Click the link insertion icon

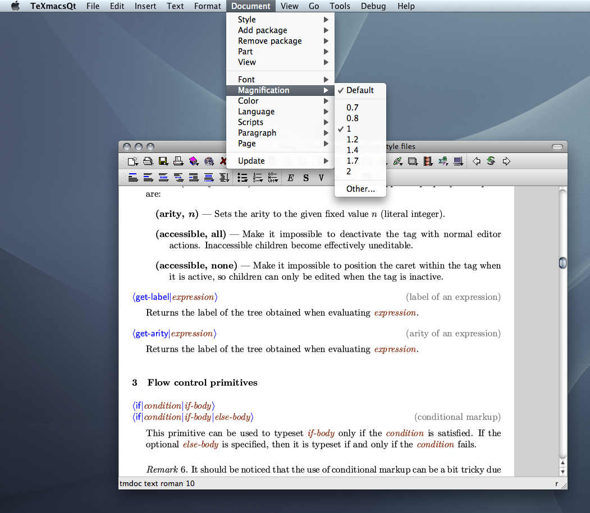coord(397,161)
